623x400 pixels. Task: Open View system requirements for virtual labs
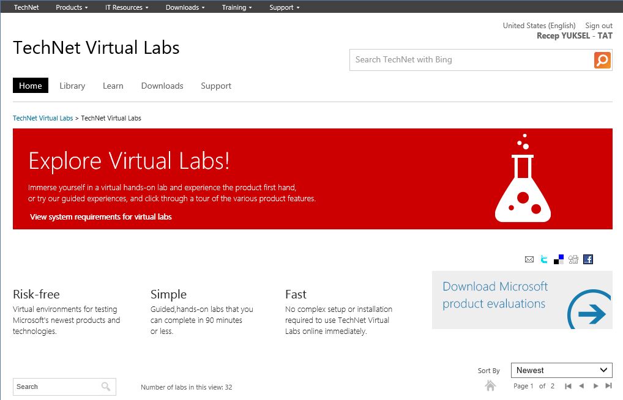click(101, 217)
